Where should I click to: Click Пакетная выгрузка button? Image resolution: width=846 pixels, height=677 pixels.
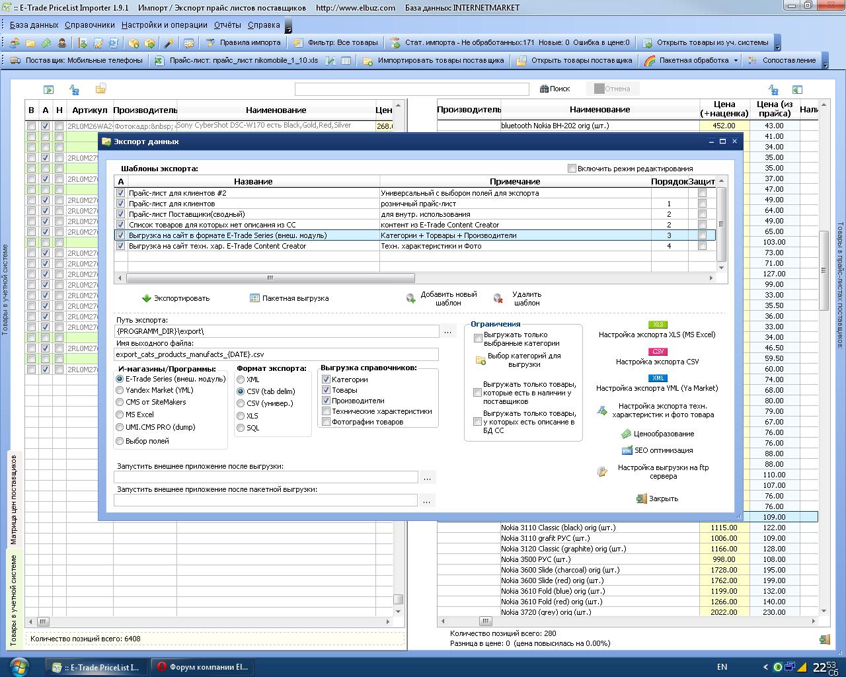tap(289, 298)
